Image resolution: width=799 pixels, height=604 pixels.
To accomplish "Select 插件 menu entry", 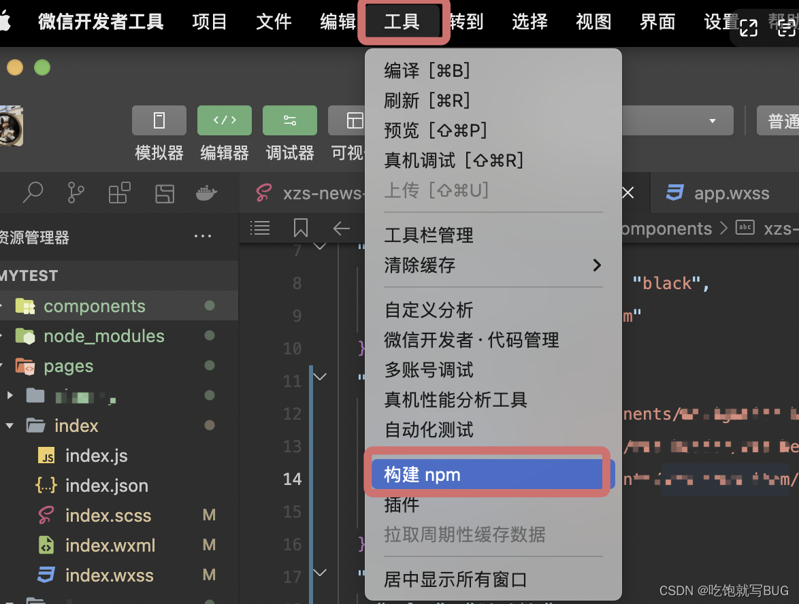I will point(493,505).
